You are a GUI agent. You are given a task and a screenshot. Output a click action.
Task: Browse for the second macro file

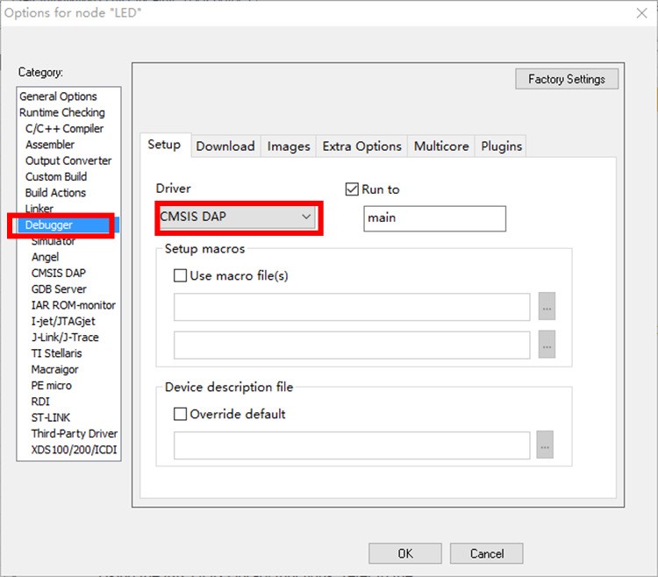547,345
